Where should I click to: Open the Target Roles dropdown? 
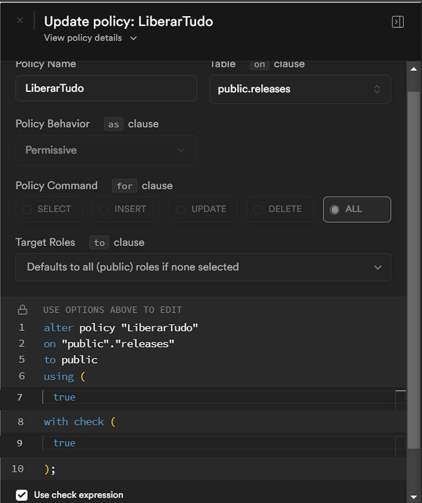click(203, 267)
